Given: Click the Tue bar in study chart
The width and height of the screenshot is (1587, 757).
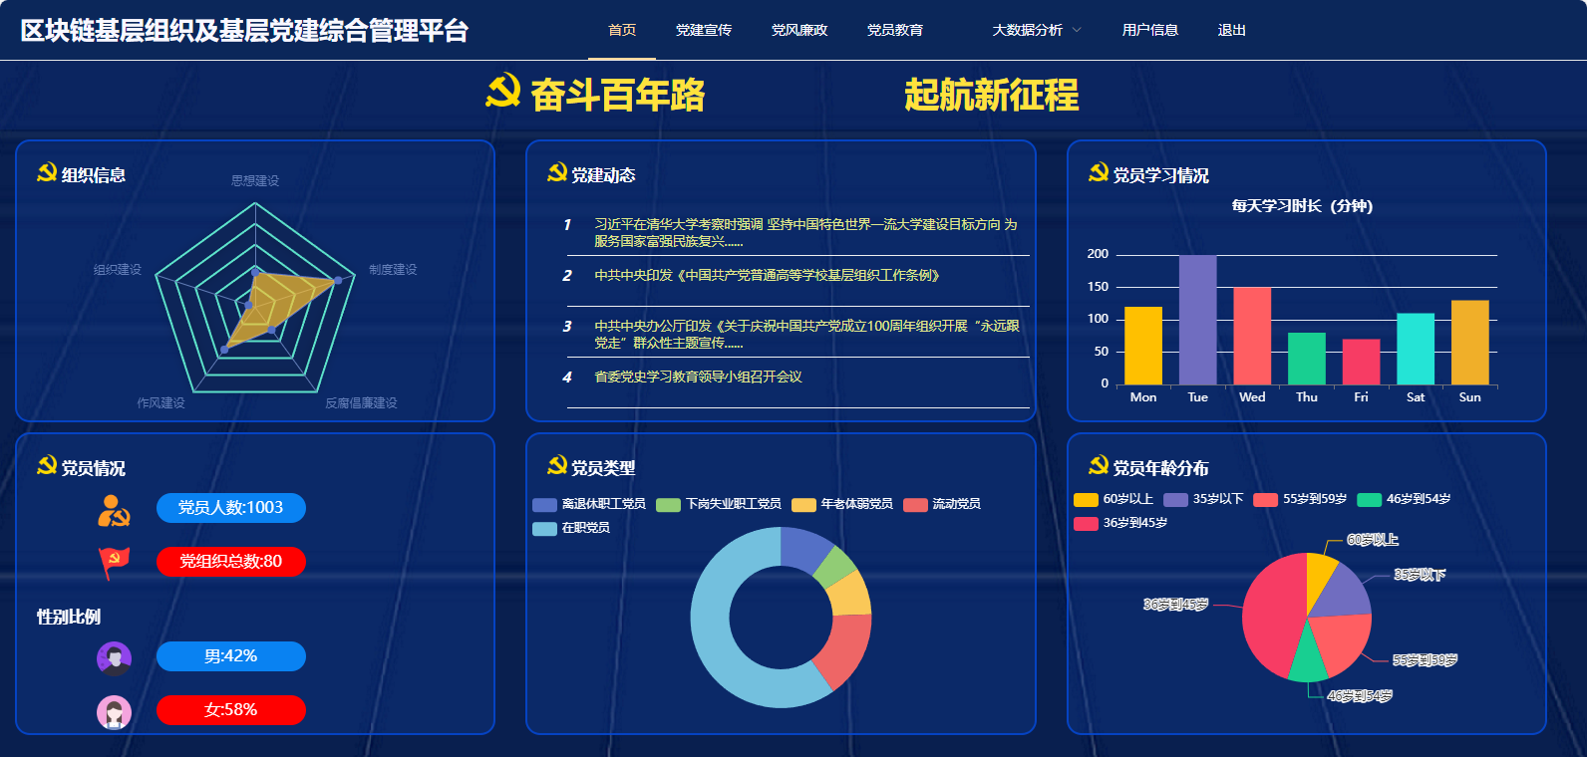Looking at the screenshot, I should coord(1197,319).
